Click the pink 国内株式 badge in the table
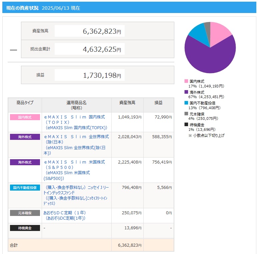Screen dimensions: 258x254 pyautogui.click(x=25, y=117)
